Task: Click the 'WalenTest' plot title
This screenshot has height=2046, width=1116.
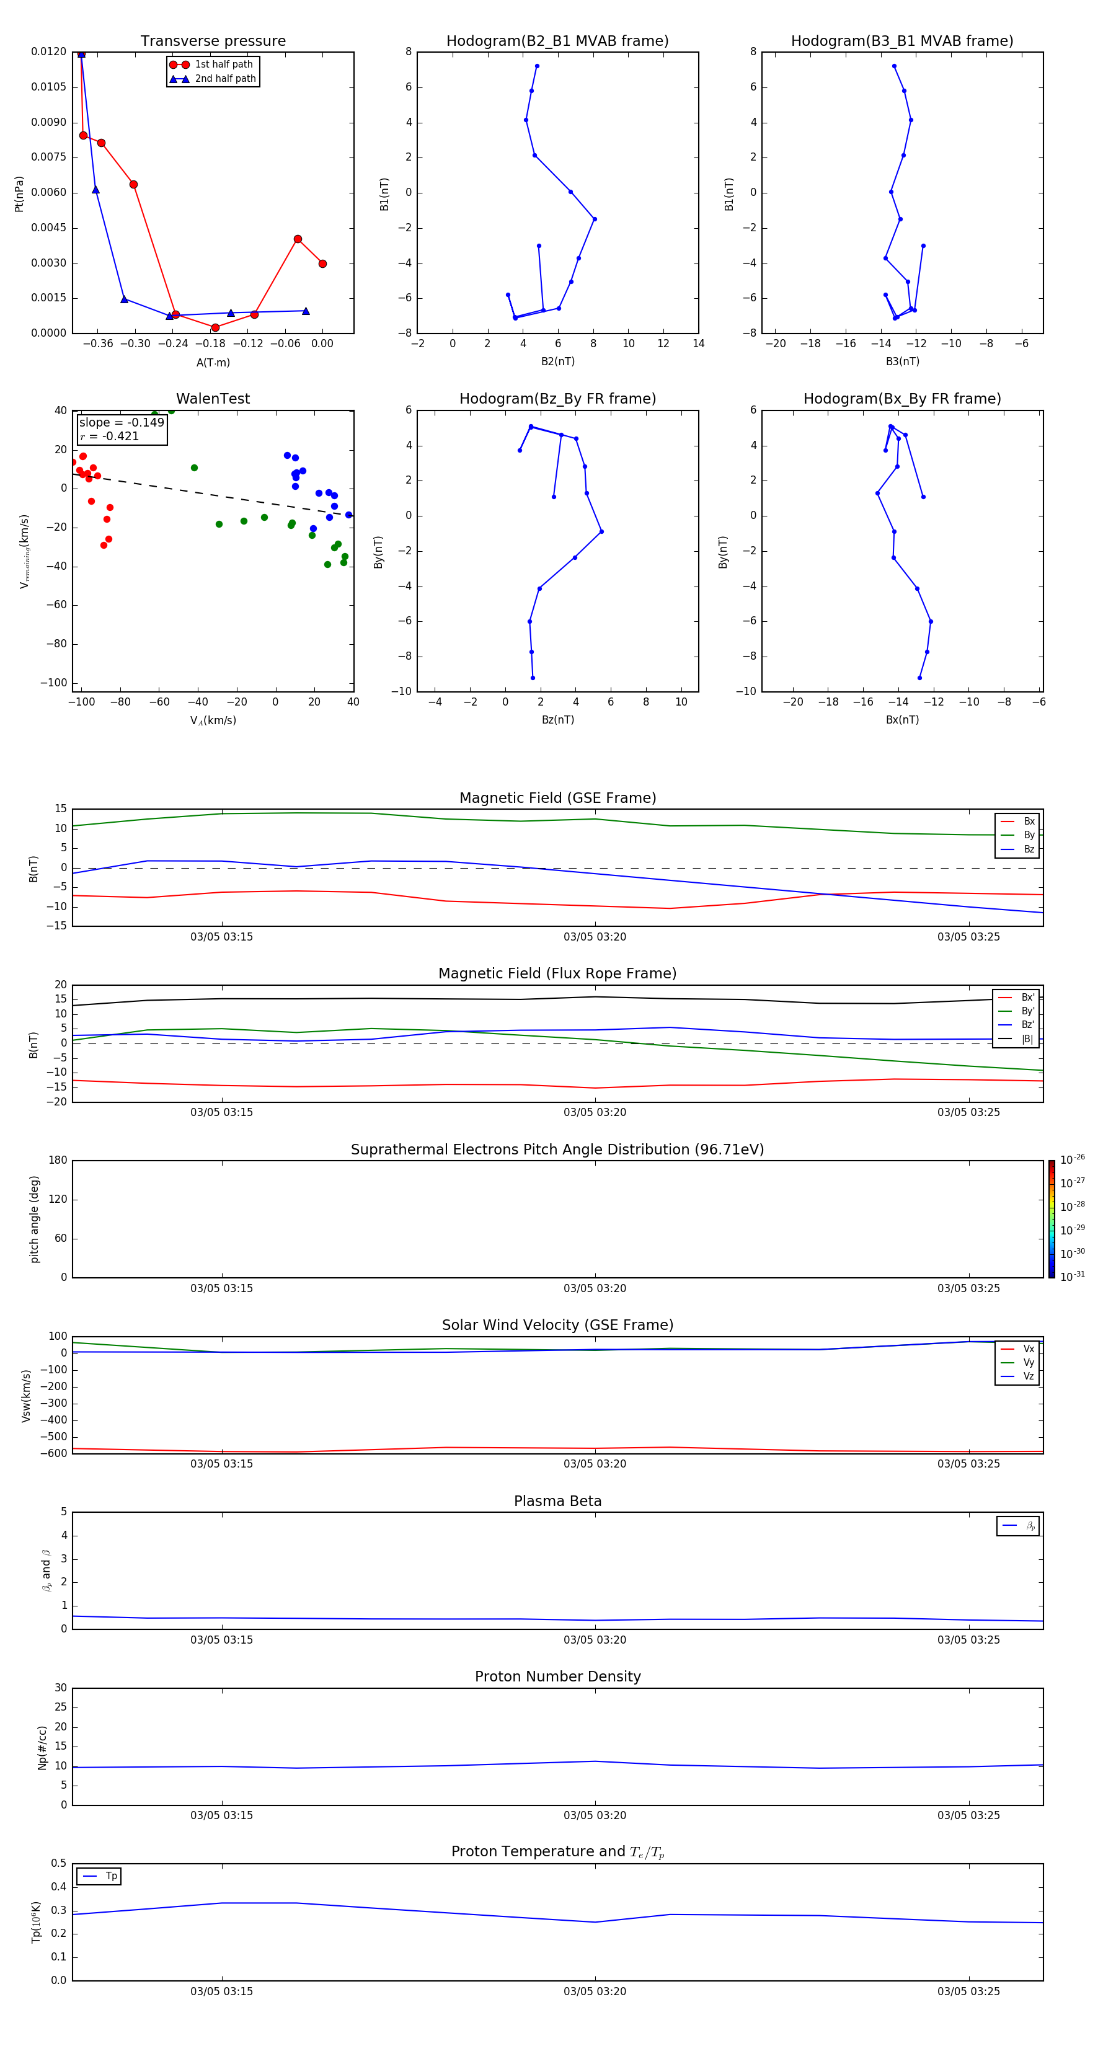Action: click(x=213, y=399)
